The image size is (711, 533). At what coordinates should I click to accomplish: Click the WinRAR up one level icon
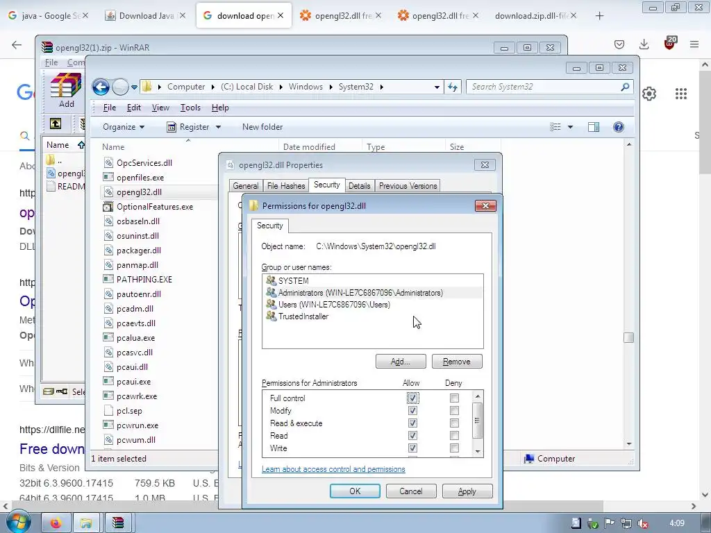tap(56, 124)
